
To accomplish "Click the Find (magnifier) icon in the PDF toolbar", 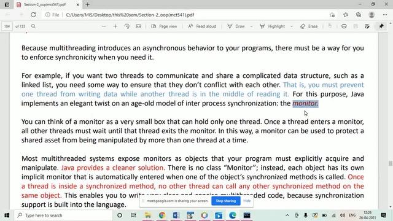I will tap(33, 26).
